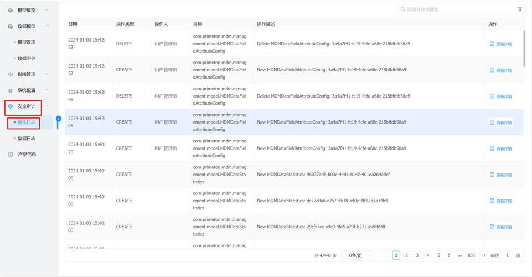Click the 数据模型 database icon
This screenshot has height=277, width=532.
point(11,26)
